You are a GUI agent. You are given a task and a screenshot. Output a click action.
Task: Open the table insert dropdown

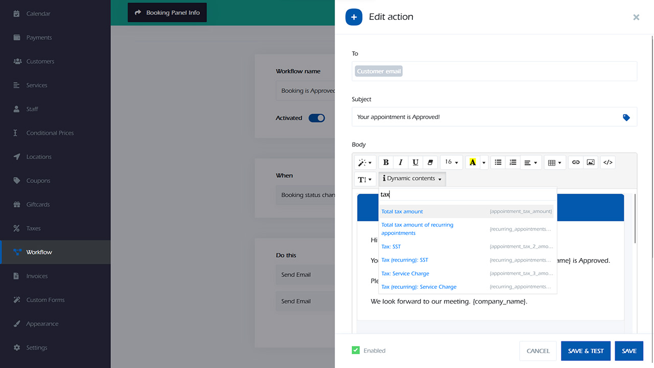coord(554,163)
